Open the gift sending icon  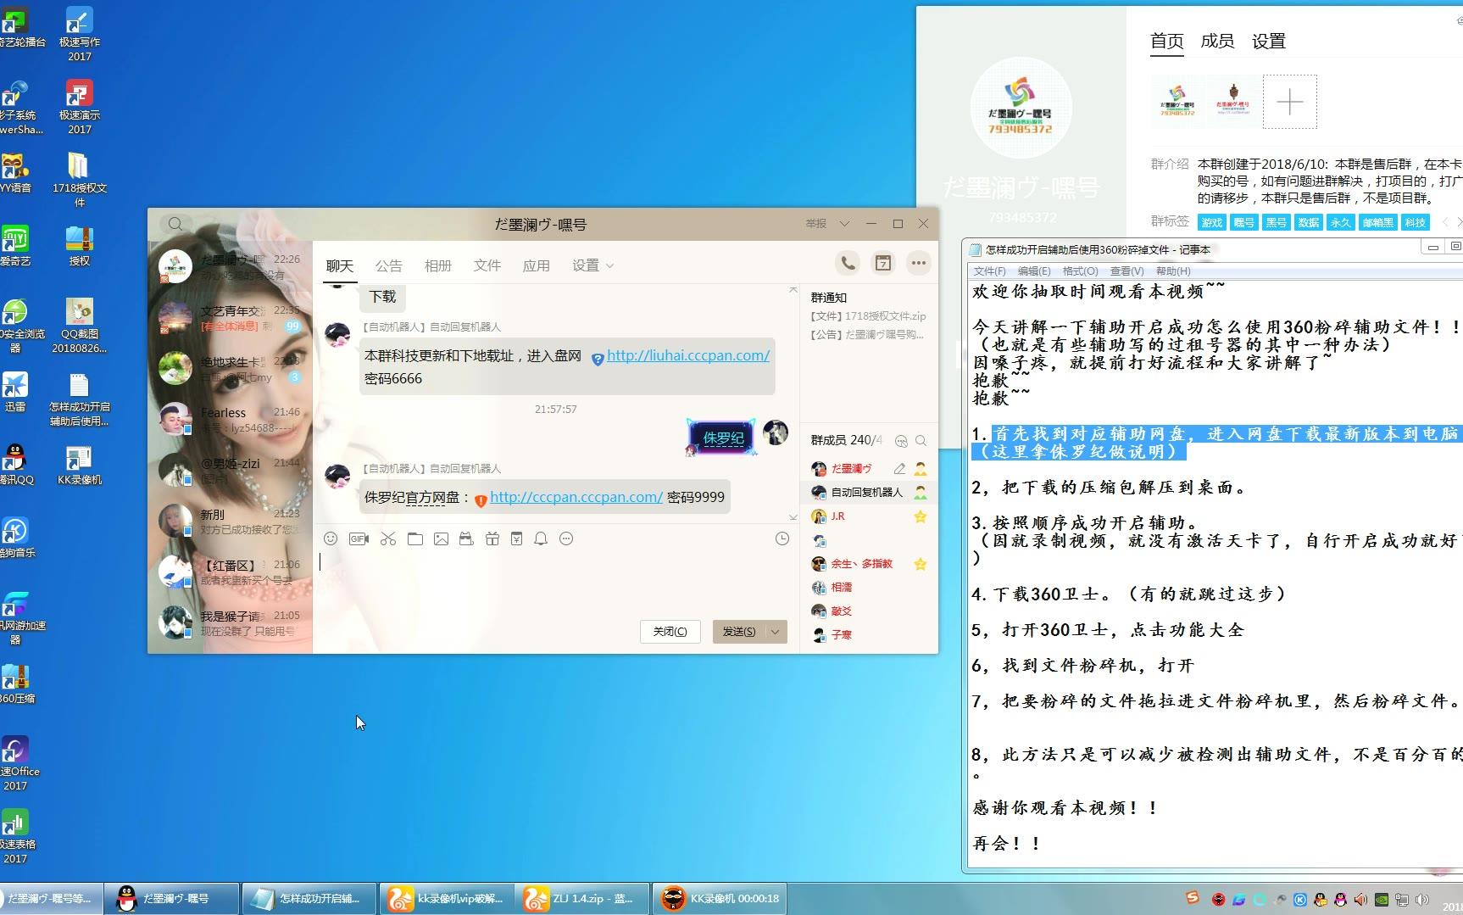pyautogui.click(x=492, y=538)
